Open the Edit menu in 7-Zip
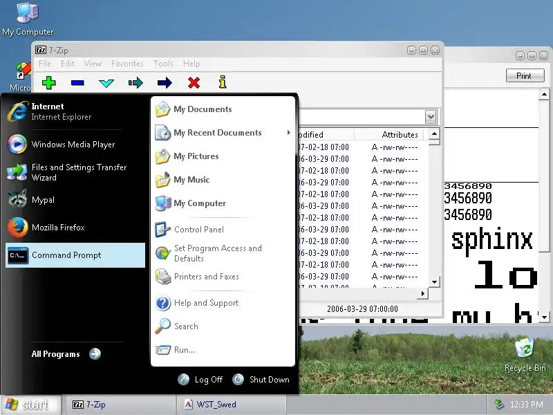This screenshot has width=553, height=415. [x=67, y=64]
